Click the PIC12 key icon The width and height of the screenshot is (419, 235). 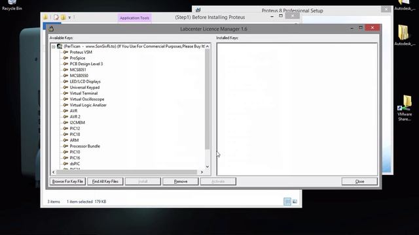pyautogui.click(x=65, y=128)
